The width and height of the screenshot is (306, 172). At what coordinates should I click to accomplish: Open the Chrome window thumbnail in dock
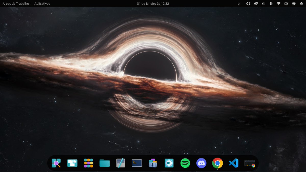(250, 163)
